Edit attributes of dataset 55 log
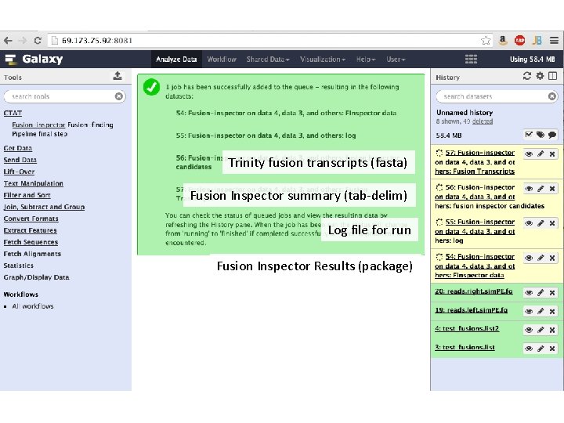 pyautogui.click(x=540, y=223)
